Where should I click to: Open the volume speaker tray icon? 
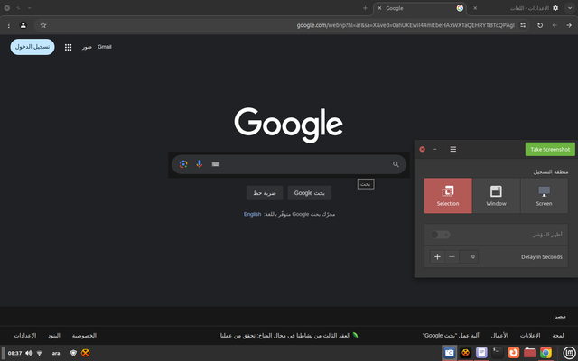pos(29,353)
